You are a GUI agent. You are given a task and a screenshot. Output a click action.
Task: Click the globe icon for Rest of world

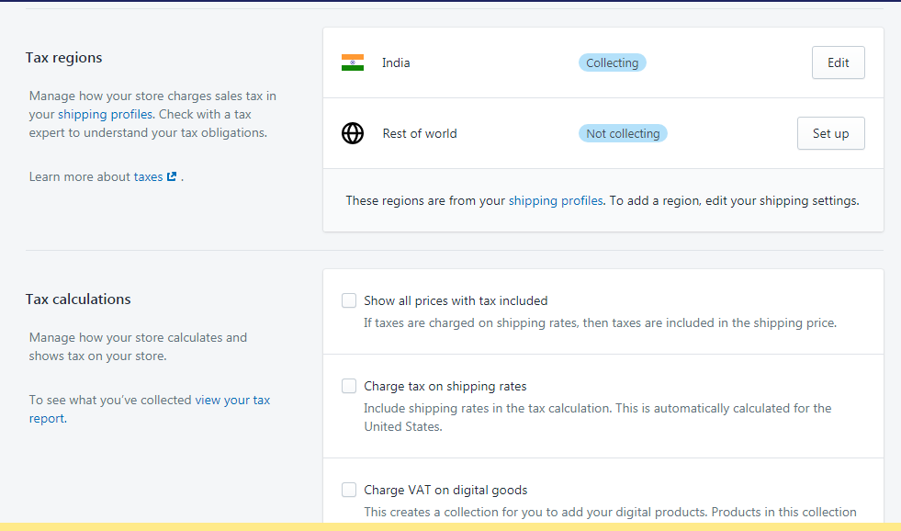pos(353,133)
